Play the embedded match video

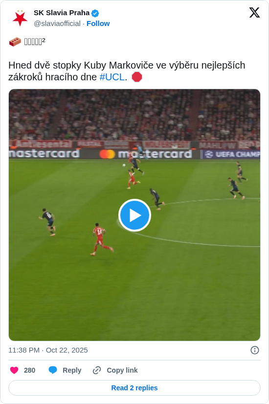pyautogui.click(x=134, y=215)
